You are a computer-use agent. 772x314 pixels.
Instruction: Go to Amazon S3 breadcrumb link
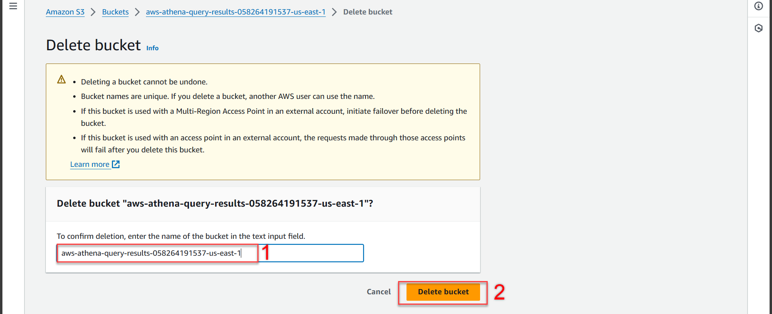pyautogui.click(x=65, y=12)
